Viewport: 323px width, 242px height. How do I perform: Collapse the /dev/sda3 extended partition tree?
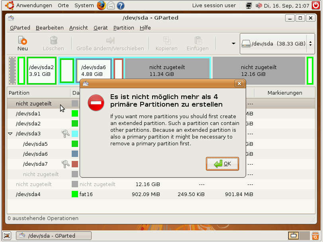point(10,134)
